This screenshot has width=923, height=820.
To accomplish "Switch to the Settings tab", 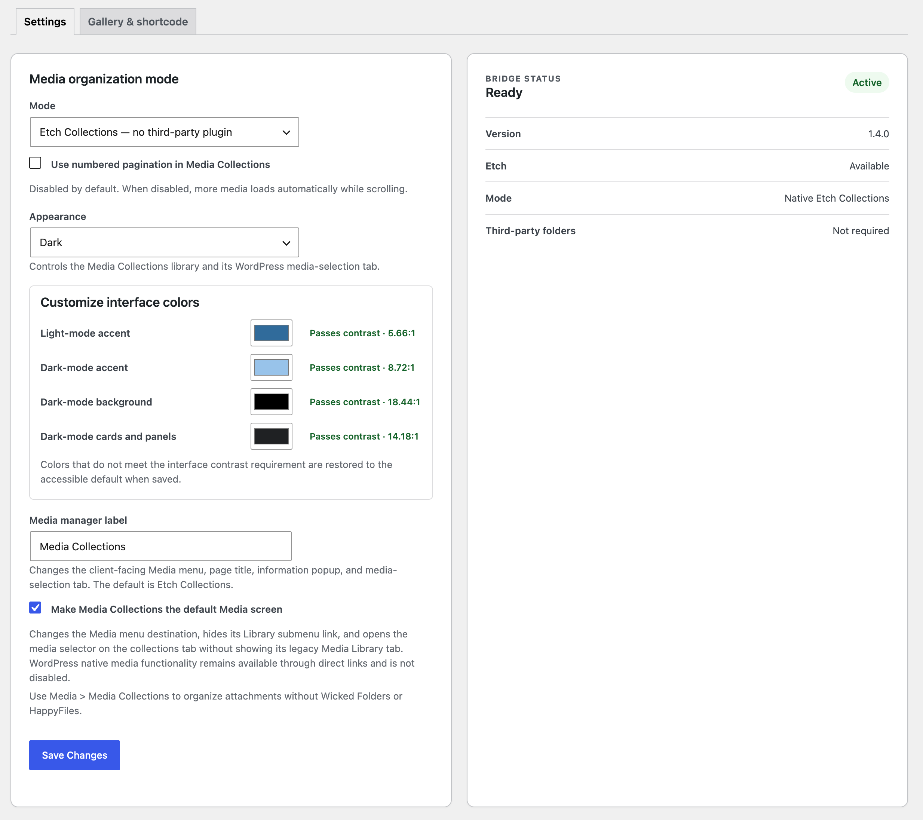I will point(45,22).
